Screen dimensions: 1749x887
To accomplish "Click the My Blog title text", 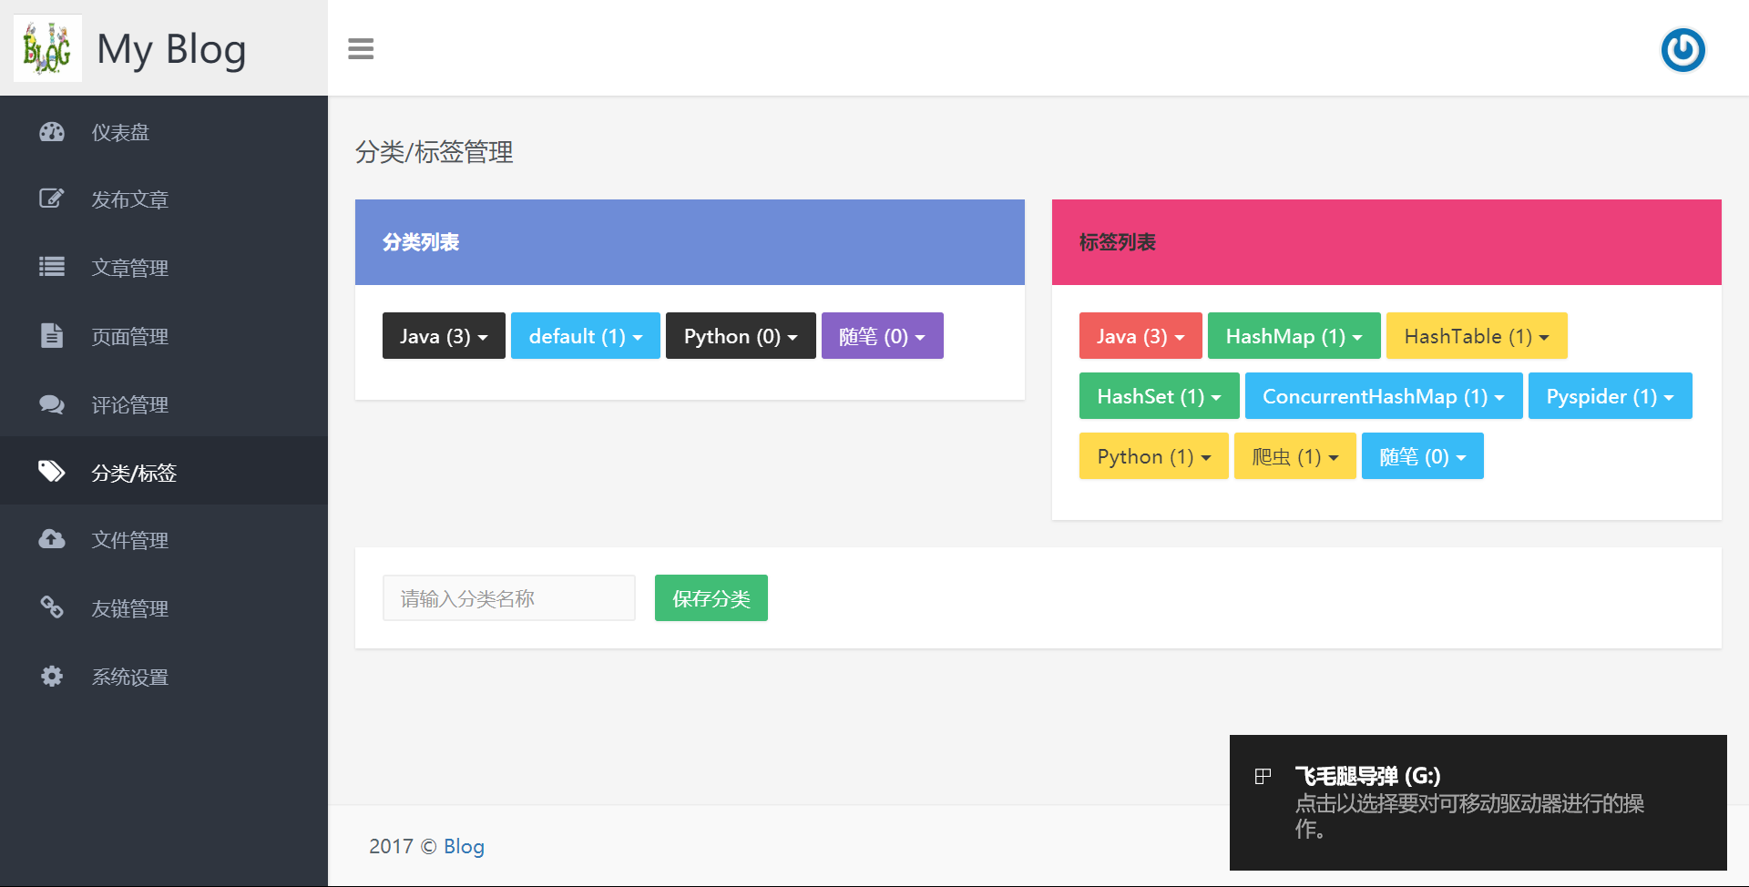I will [171, 49].
